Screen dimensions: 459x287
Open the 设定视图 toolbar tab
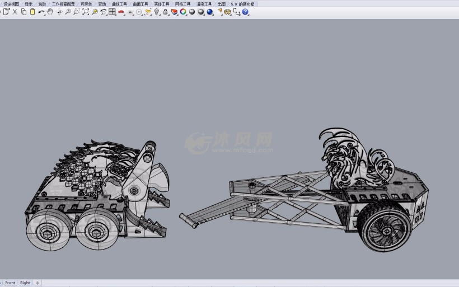coord(11,4)
